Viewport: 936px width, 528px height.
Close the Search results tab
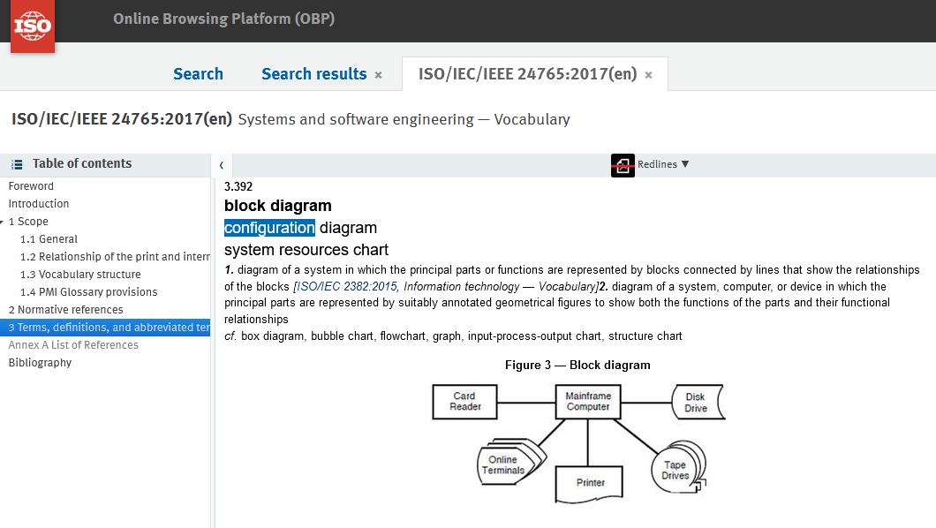[378, 75]
